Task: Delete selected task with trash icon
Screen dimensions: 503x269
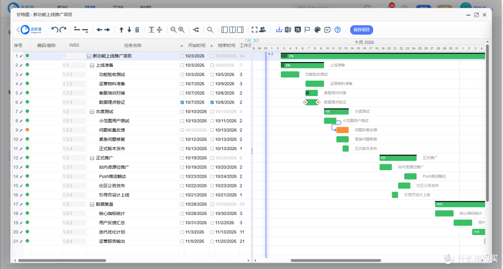Action: click(137, 30)
